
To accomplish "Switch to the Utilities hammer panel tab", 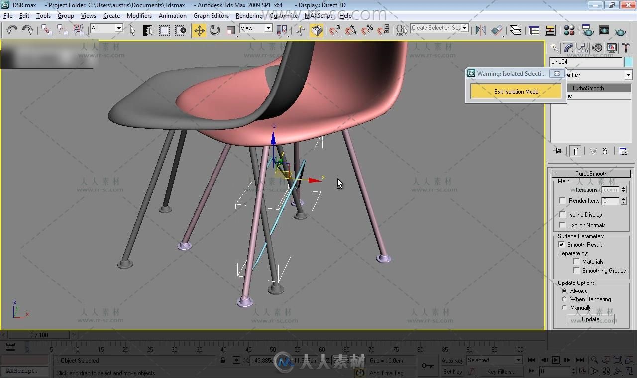I will pyautogui.click(x=626, y=48).
